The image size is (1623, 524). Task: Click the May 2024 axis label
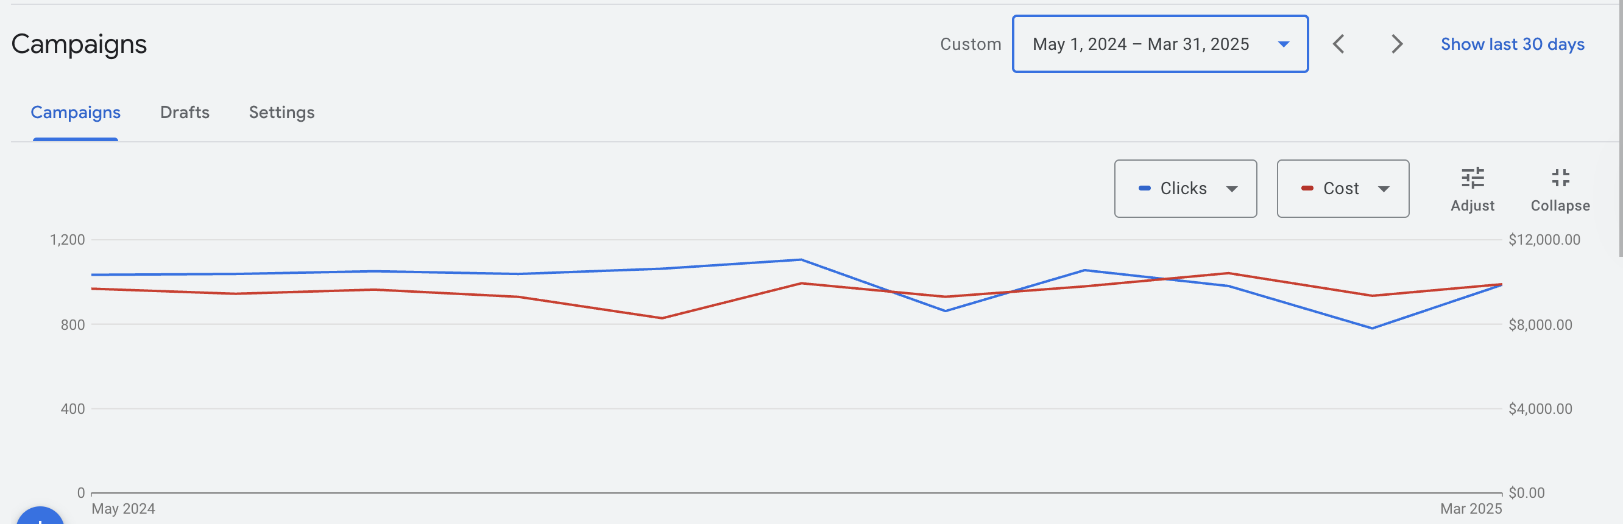pos(123,508)
